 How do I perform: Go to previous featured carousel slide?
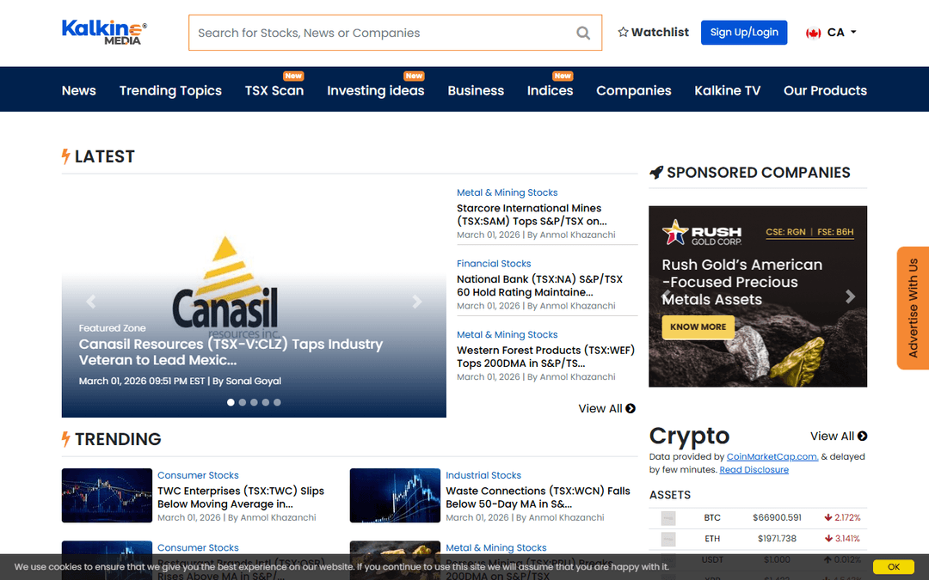(x=90, y=302)
